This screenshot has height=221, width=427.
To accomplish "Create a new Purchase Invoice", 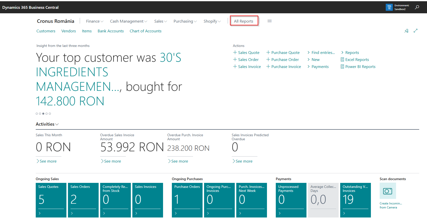I will tap(284, 66).
